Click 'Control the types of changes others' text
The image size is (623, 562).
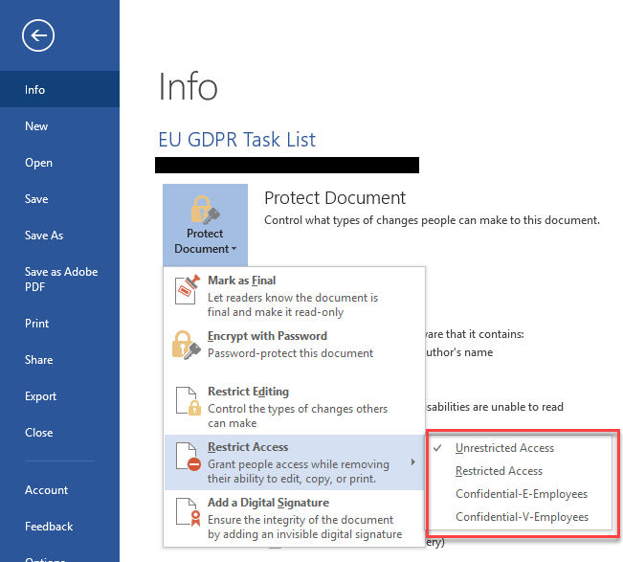tap(298, 416)
